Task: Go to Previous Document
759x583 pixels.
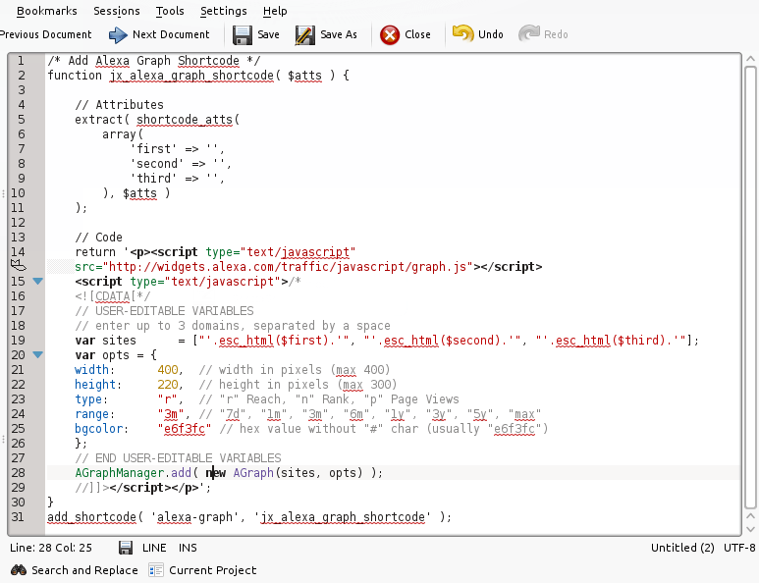Action: 45,34
